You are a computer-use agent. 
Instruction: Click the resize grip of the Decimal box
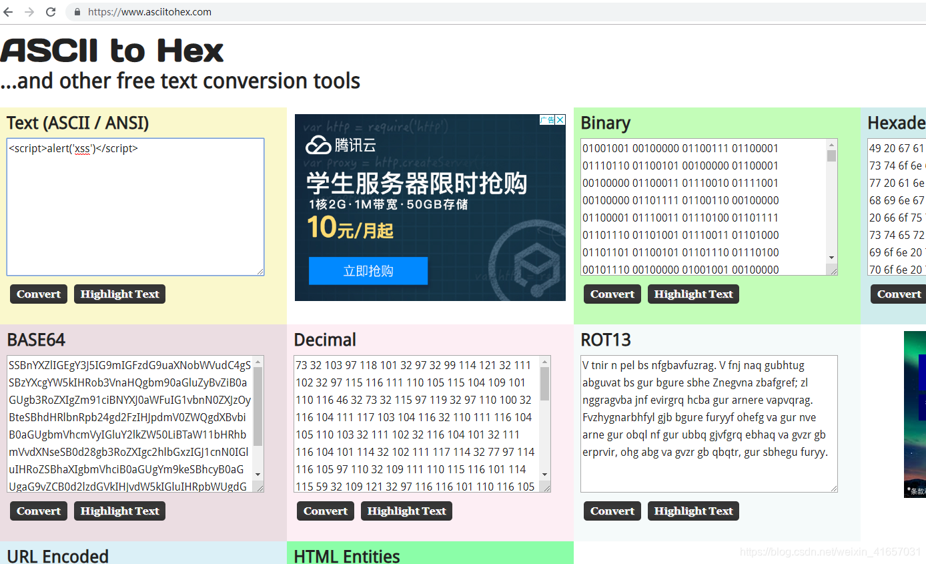(x=546, y=487)
